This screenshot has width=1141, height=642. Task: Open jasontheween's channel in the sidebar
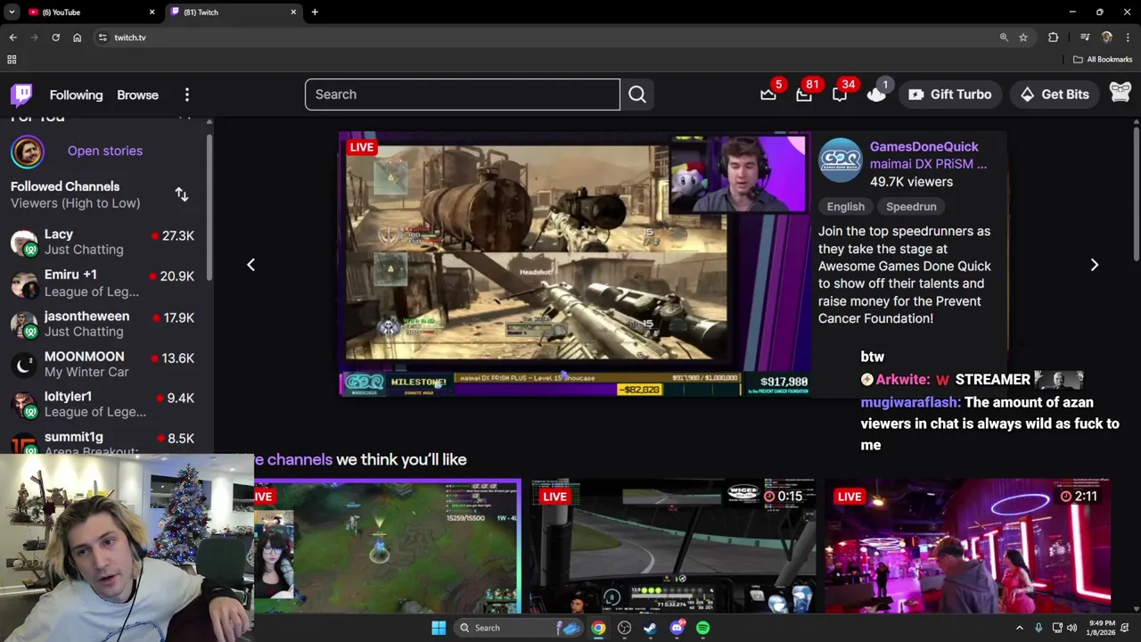[x=103, y=324]
